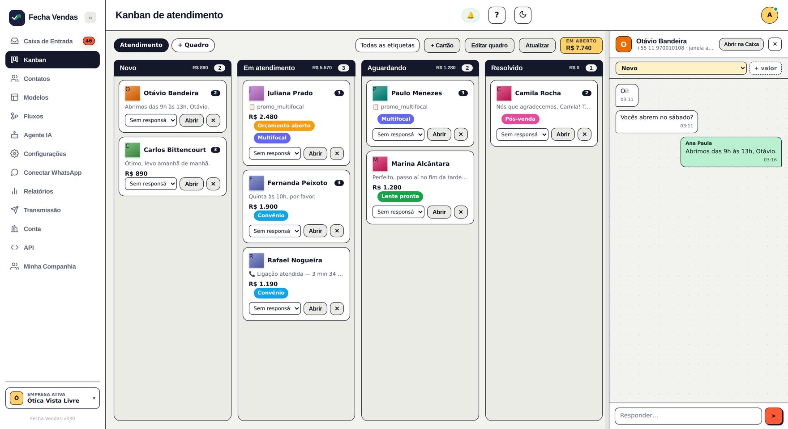Click the Relatórios bar chart icon

(15, 191)
